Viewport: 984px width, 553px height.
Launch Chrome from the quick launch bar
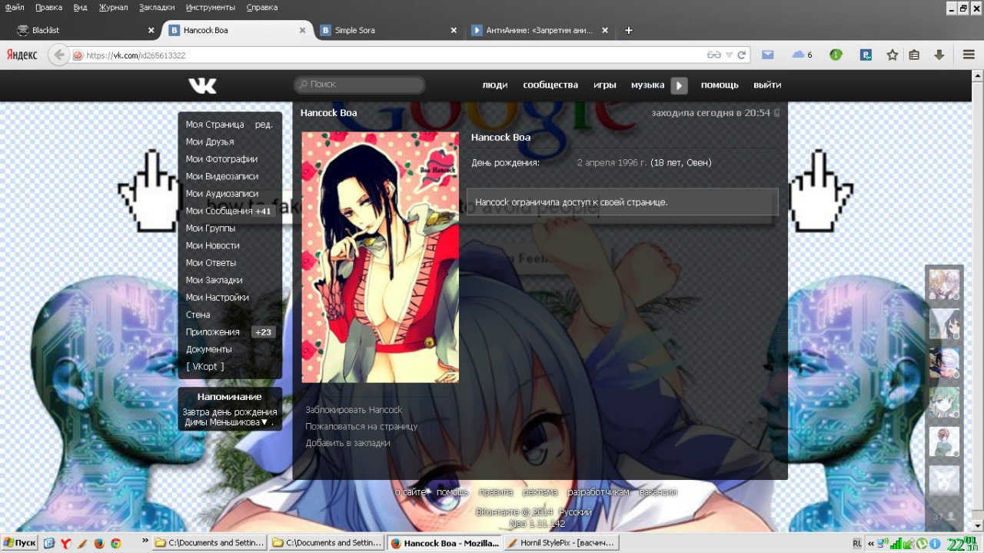point(115,543)
